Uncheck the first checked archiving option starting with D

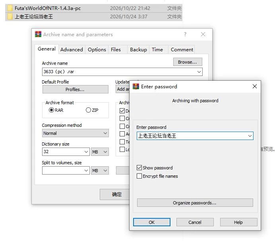(122, 111)
